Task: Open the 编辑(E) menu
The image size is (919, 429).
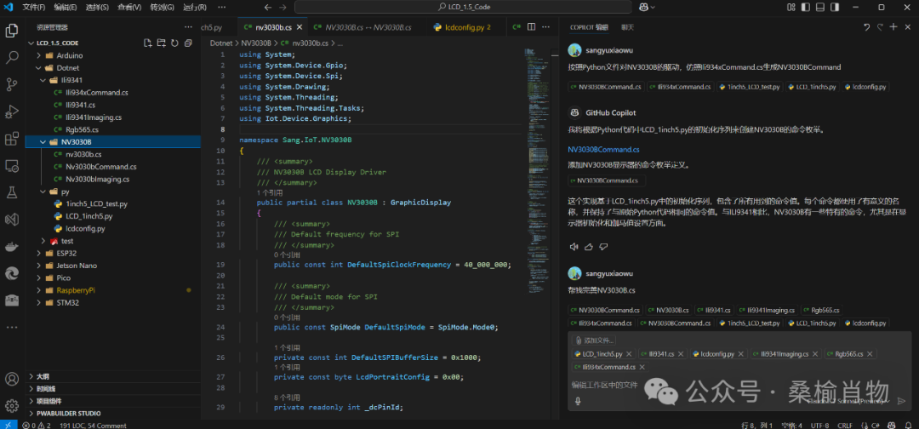Action: (x=65, y=7)
